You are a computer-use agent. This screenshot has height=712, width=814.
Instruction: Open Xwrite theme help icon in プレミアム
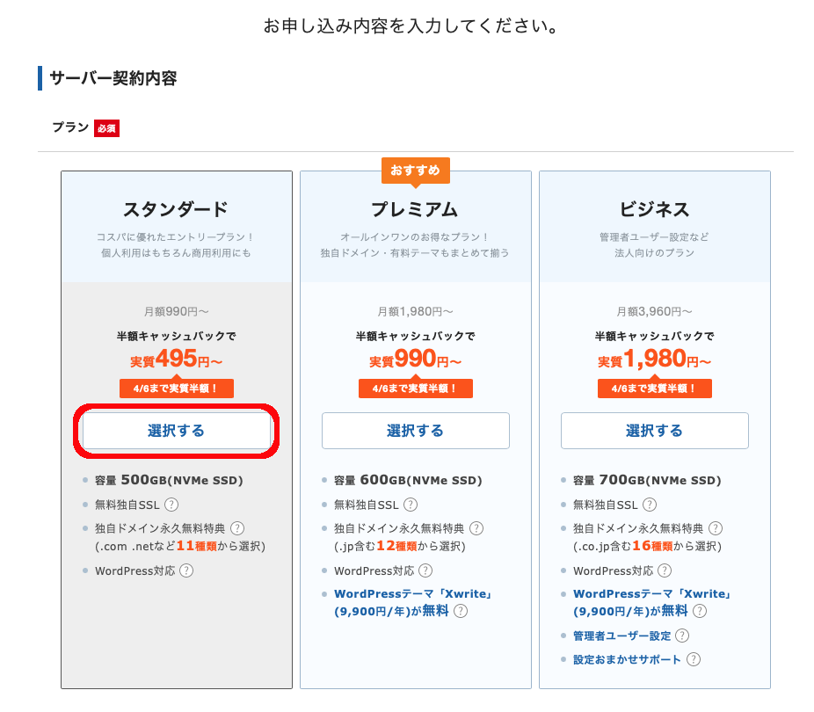[x=461, y=611]
